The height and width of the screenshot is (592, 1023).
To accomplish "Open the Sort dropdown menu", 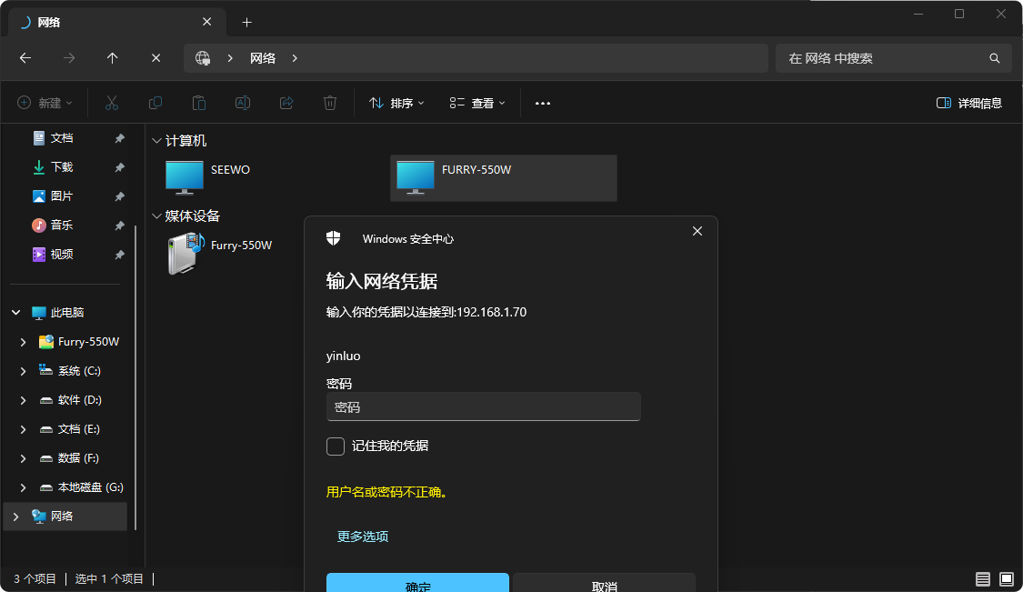I will (396, 104).
